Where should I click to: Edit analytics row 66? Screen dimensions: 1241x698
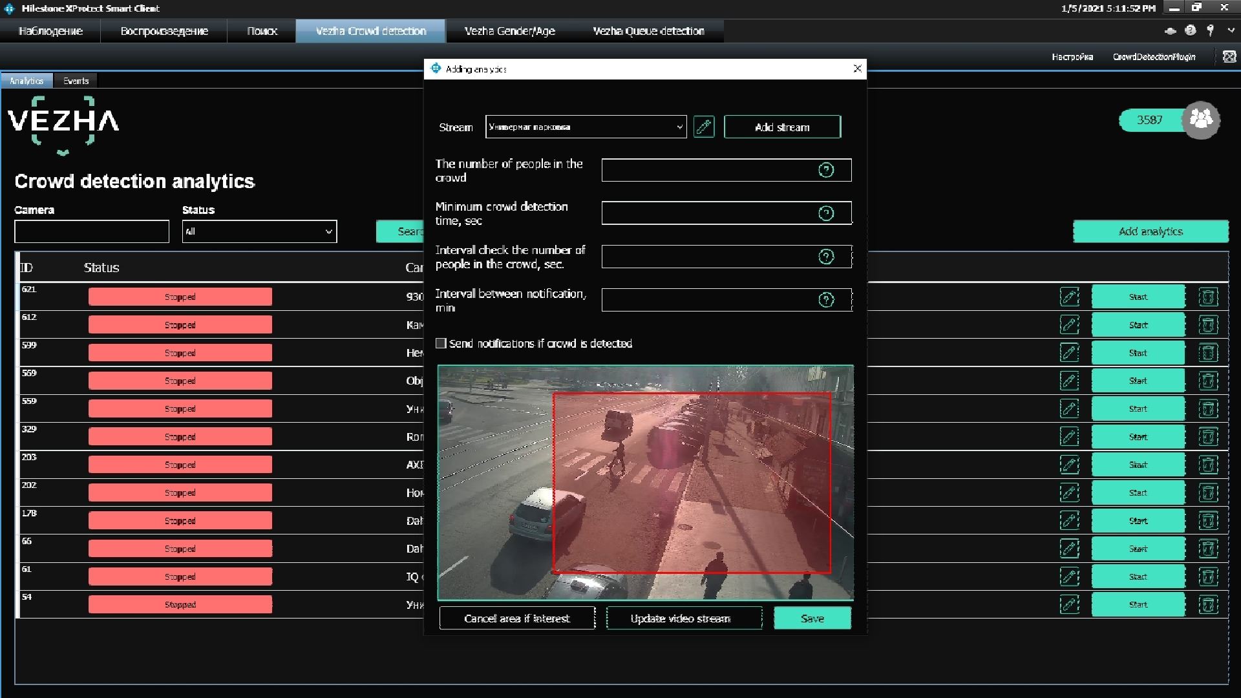pyautogui.click(x=1070, y=549)
